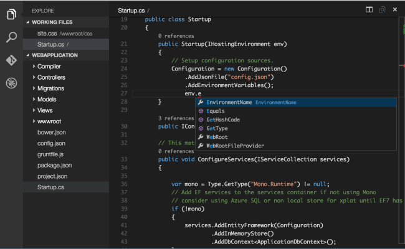The width and height of the screenshot is (405, 249).
Task: Click "Mono.Runtime" string on line 36
Action: click(274, 184)
